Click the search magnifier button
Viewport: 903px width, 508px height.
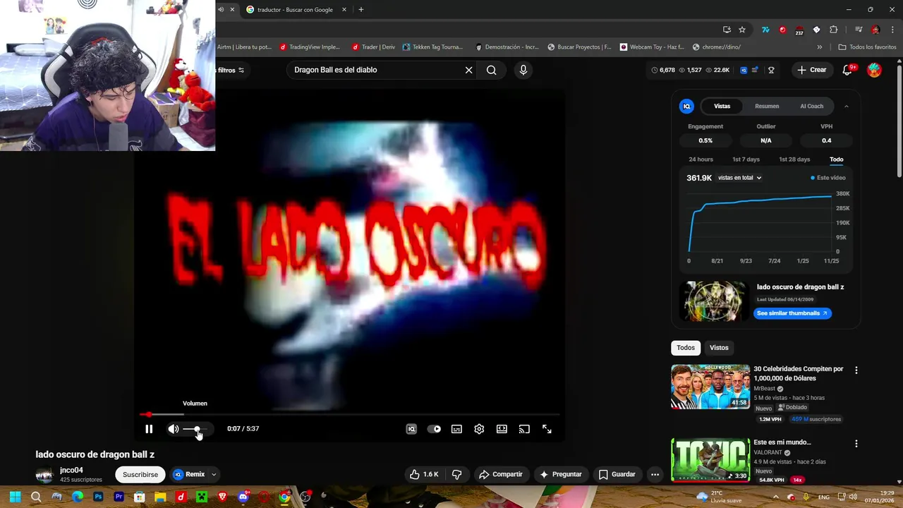pyautogui.click(x=492, y=70)
